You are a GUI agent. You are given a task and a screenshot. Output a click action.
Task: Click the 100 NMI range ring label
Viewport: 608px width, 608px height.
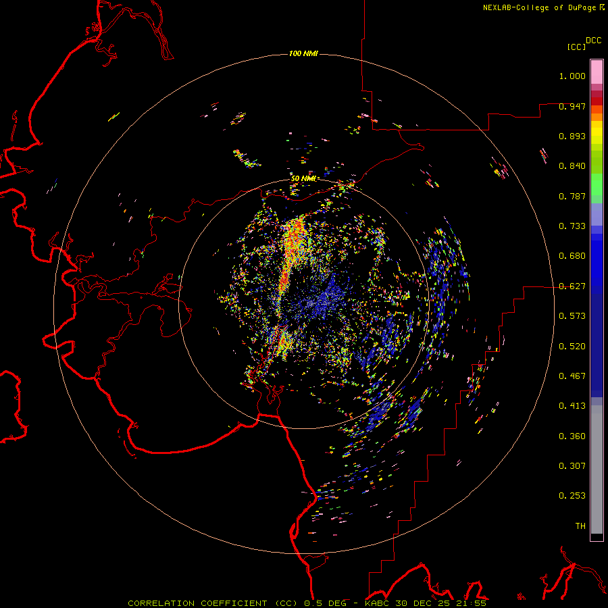pyautogui.click(x=303, y=53)
